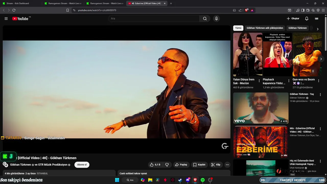Open Brave Leo AI sparkle icon

[x=313, y=10]
